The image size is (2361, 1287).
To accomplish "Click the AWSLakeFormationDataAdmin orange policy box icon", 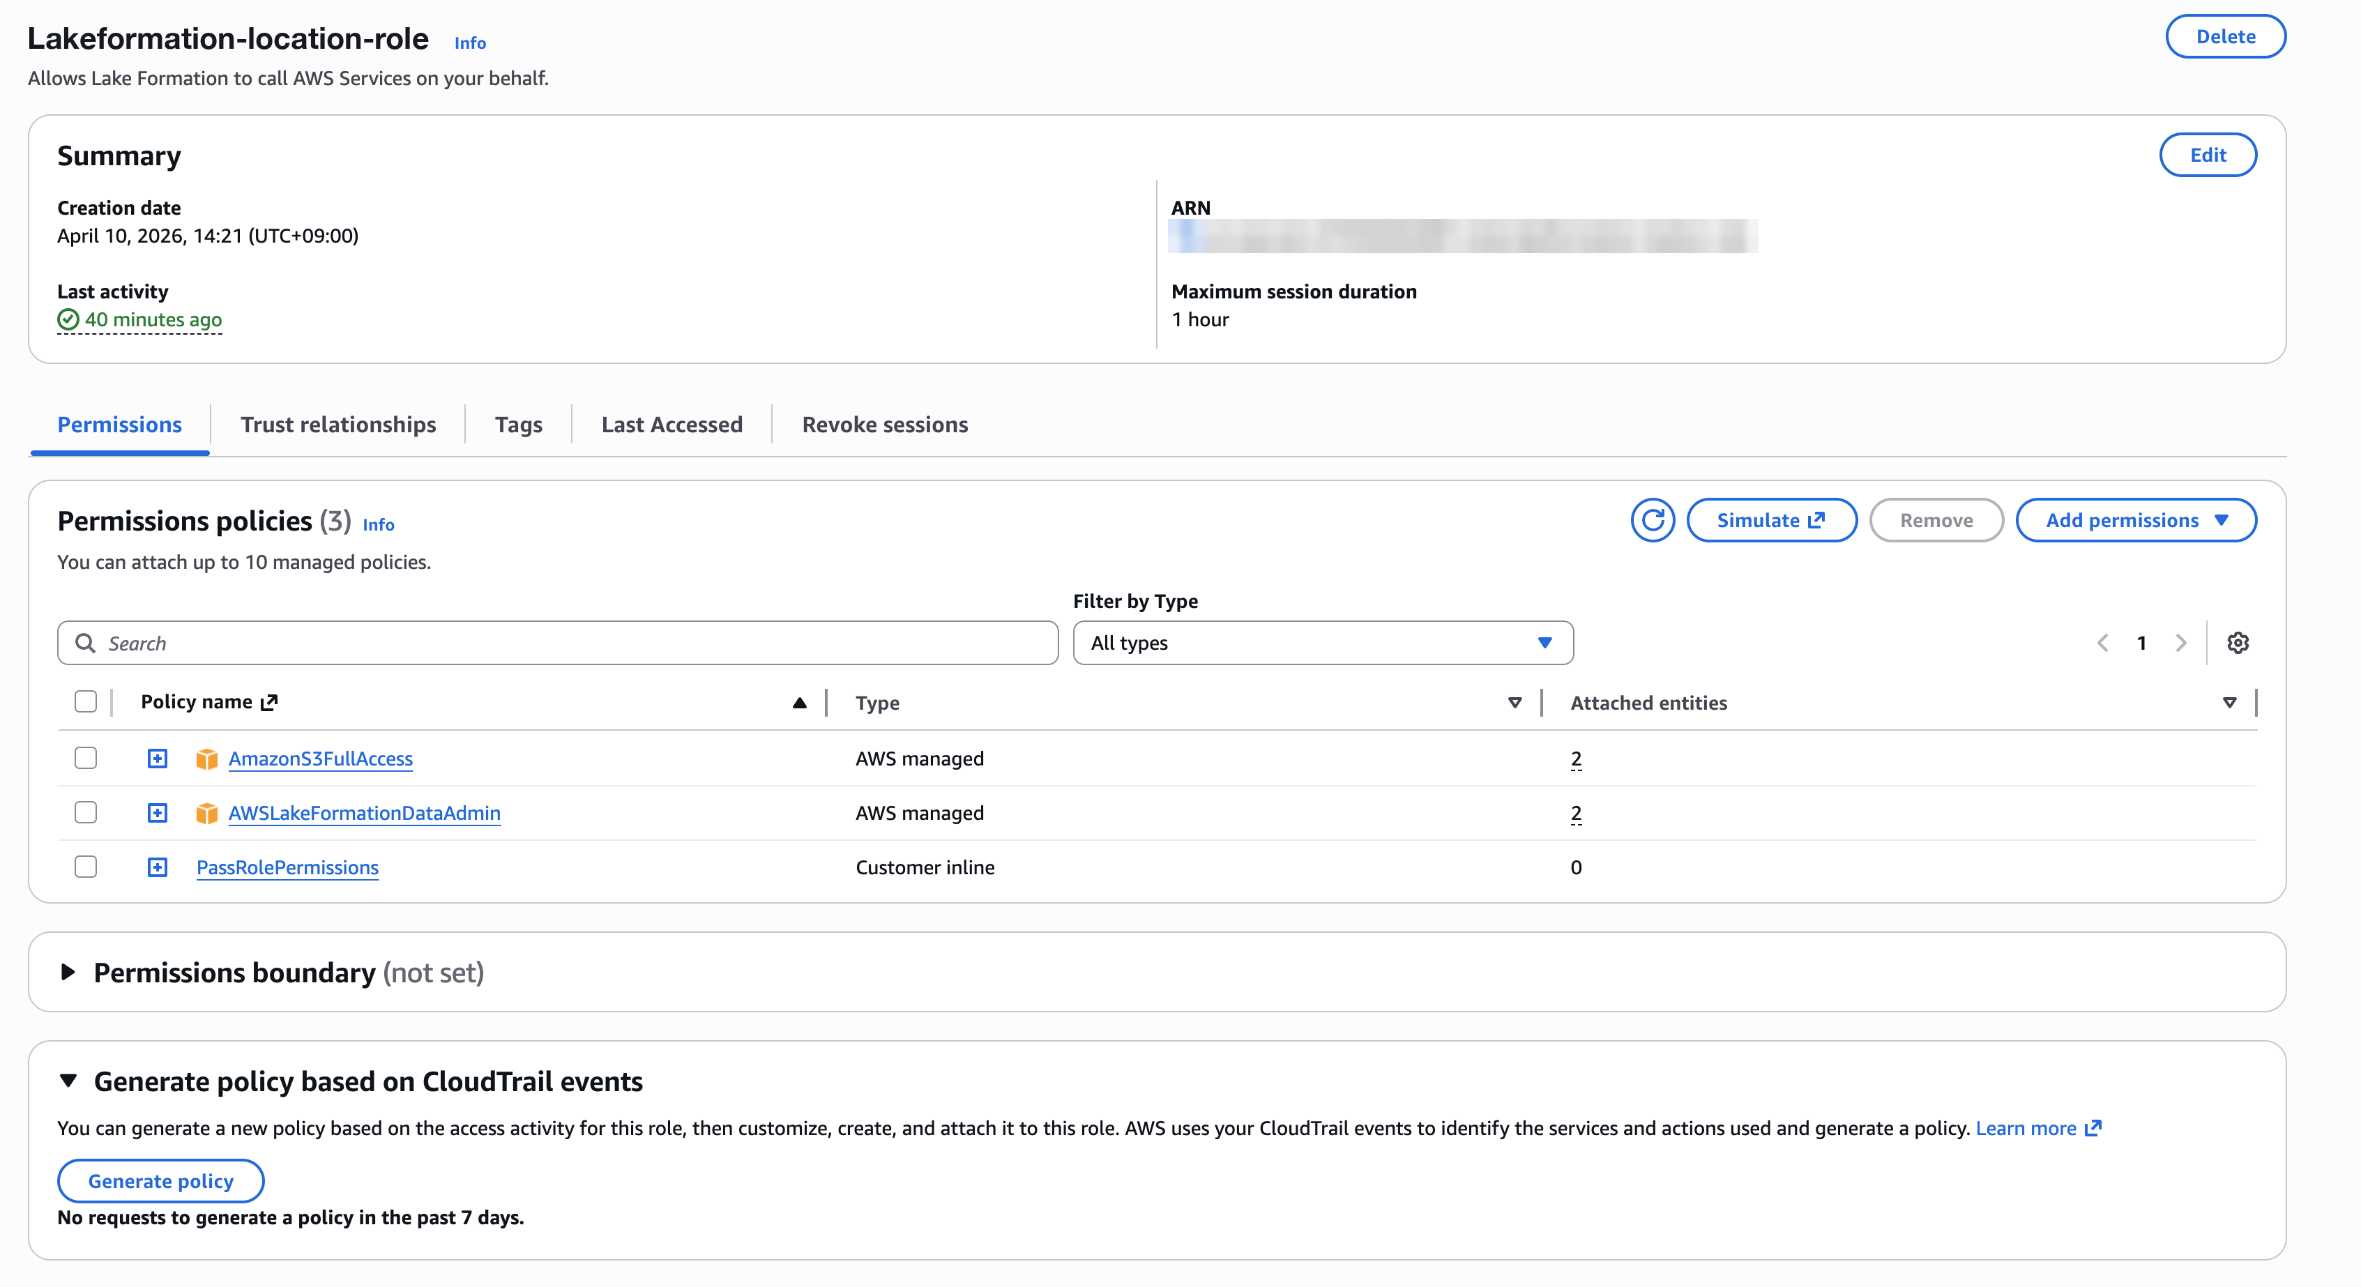I will pyautogui.click(x=207, y=813).
